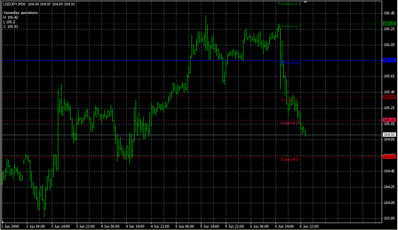Click yesterday's close value C 105.93
398x230 pixels.
(10, 27)
